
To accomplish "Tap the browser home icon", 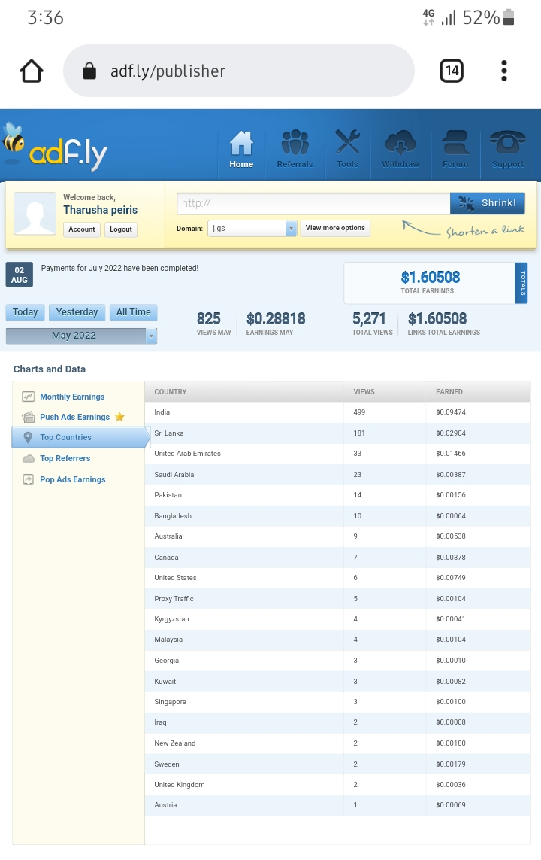I will (x=32, y=71).
